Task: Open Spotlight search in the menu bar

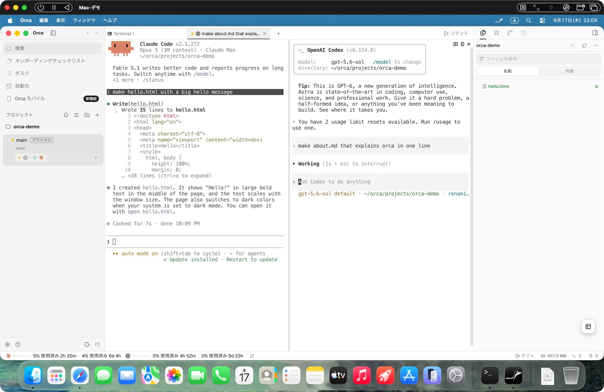Action: [x=528, y=20]
